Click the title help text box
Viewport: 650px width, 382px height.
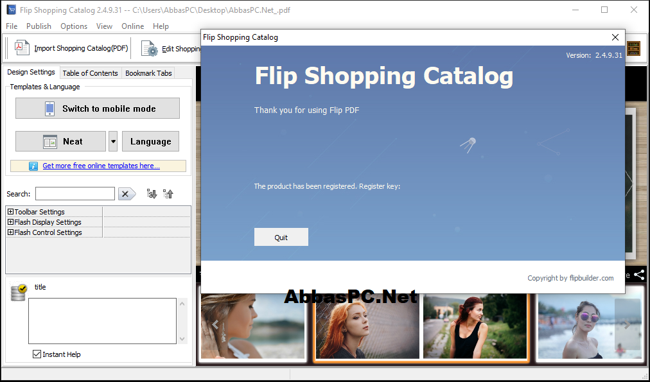(102, 320)
